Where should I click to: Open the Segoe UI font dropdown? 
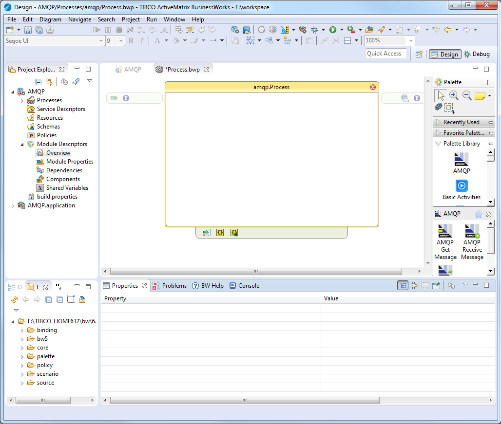pos(101,41)
